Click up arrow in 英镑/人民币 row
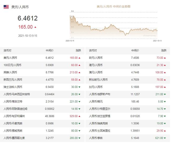Image resolution: width=171 pixels, height=144 pixels. point(79,72)
